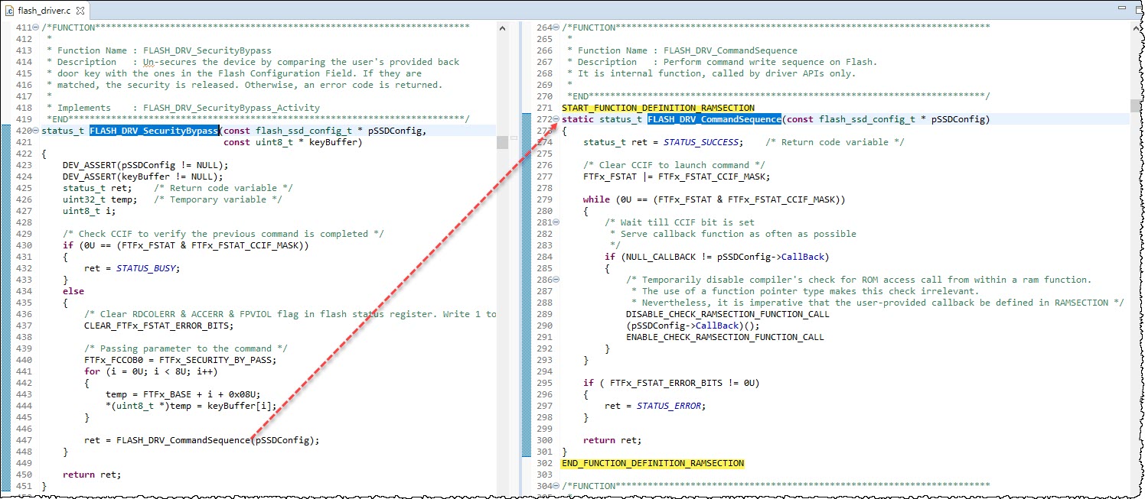
Task: Collapse comment block at line 304
Action: click(556, 486)
